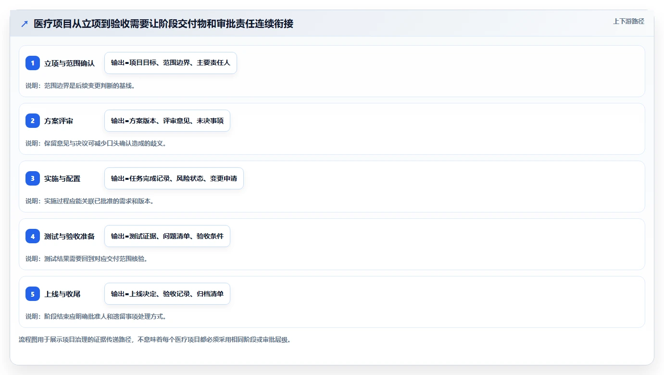Viewport: 664px width, 375px height.
Task: Click step number 5 badge
Action: 33,294
